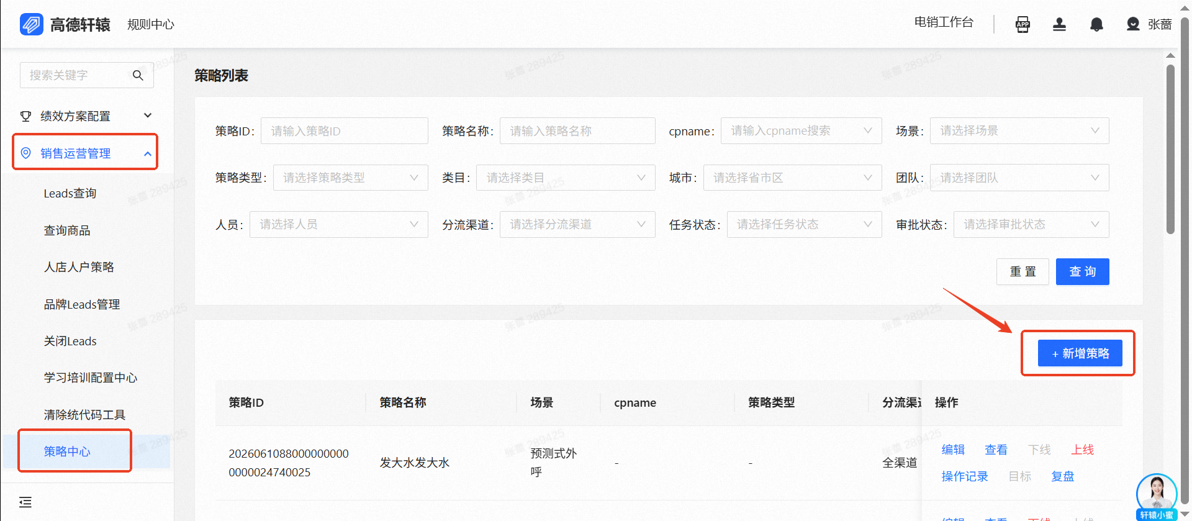The image size is (1192, 521).
Task: Open the 任务状态 dropdown
Action: pos(804,224)
